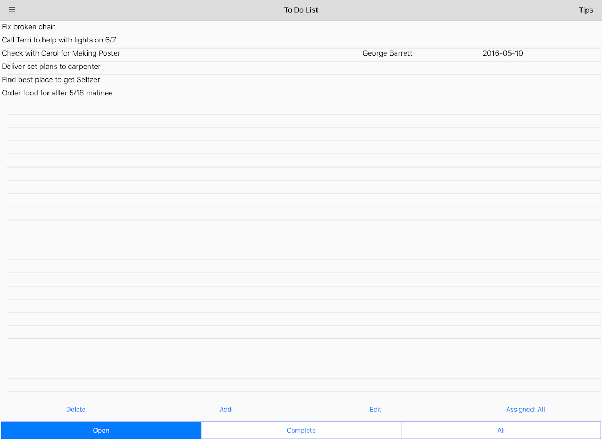Tap the Add button

225,409
